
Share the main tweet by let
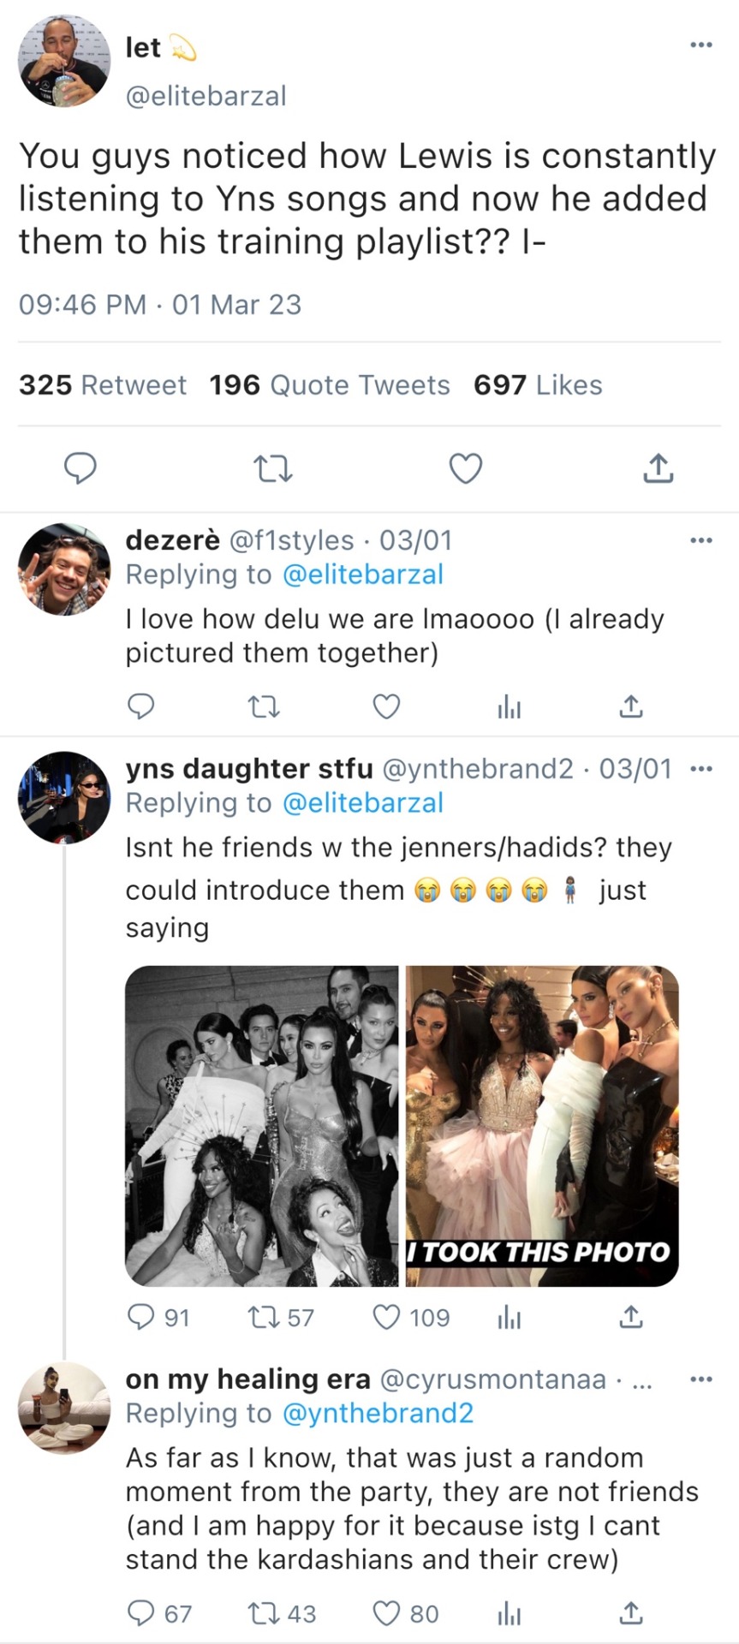[x=658, y=468]
